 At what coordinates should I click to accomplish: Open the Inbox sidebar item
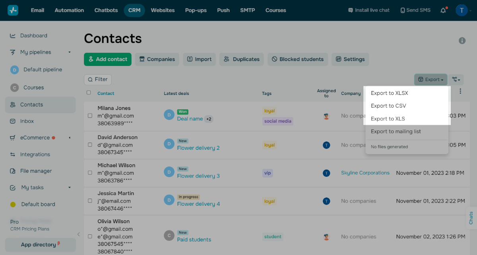27,121
